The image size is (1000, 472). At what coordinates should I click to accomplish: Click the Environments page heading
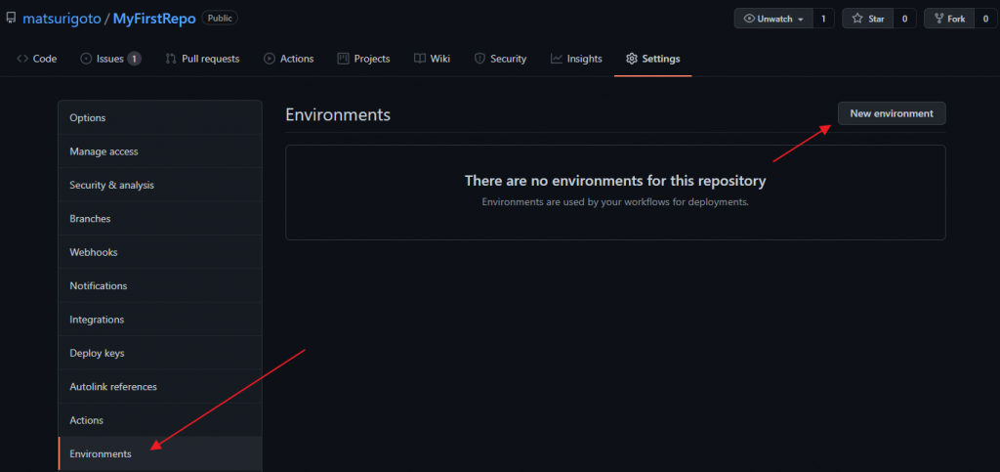click(337, 114)
